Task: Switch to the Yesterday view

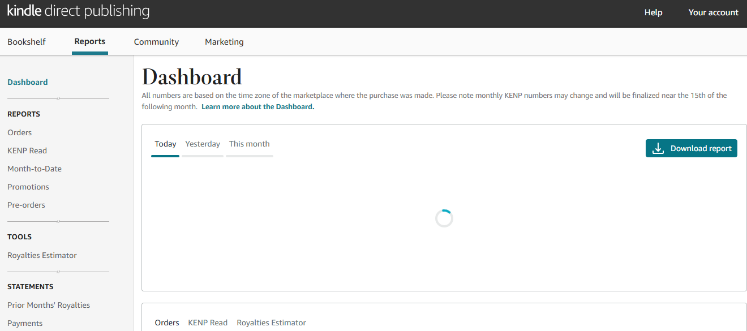Action: tap(203, 144)
